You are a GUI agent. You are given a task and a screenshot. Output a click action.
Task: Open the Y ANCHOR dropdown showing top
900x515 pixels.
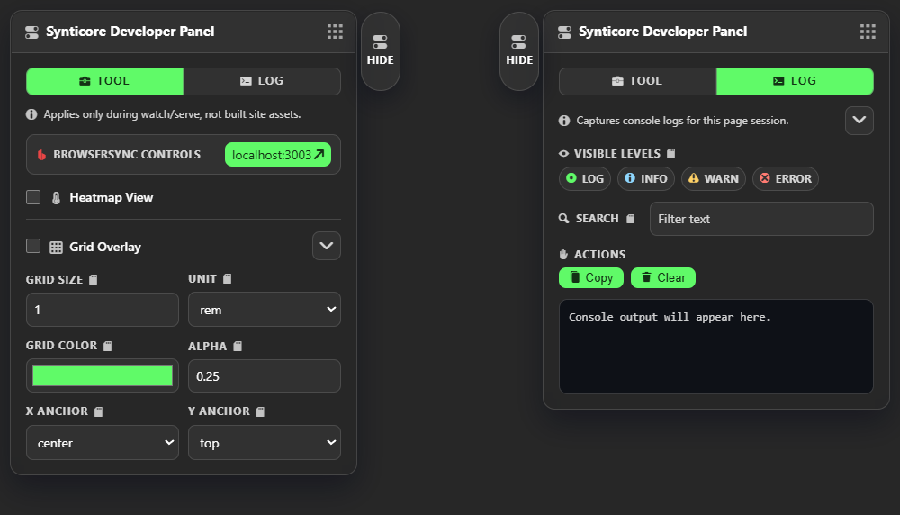[x=264, y=443]
